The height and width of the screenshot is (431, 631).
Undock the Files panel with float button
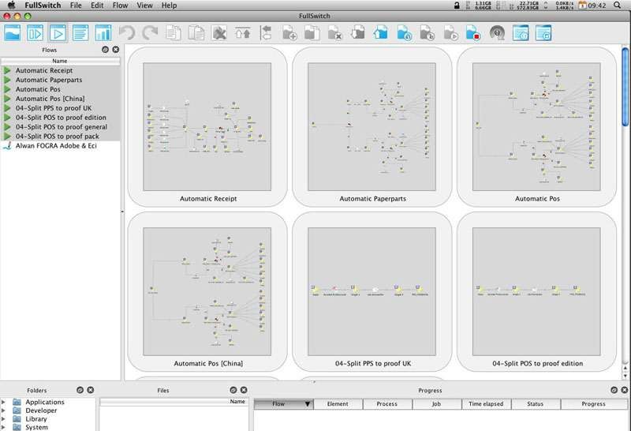[x=233, y=390]
